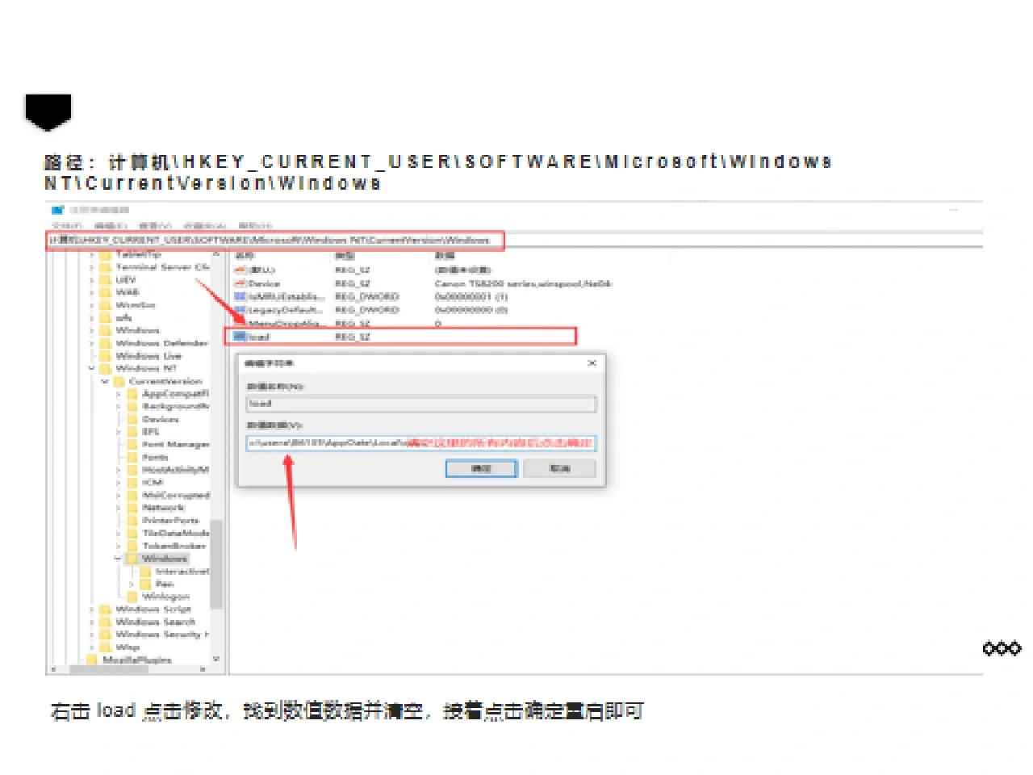
Task: Click the 0x00000001 (1) data cell
Action: (x=470, y=296)
